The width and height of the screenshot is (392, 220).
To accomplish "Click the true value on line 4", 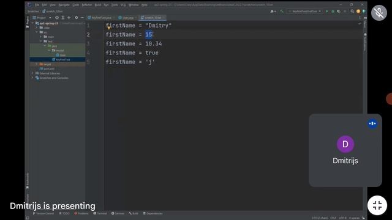I will [152, 53].
